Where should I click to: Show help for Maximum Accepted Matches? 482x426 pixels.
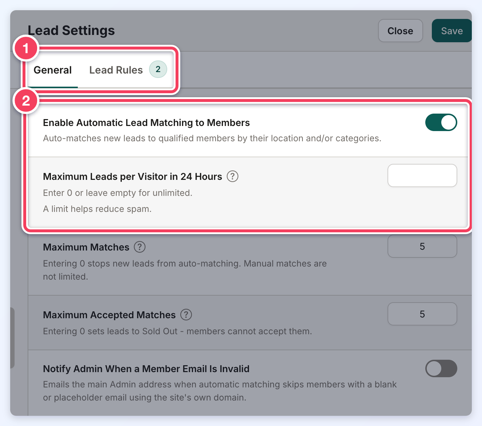coord(186,315)
